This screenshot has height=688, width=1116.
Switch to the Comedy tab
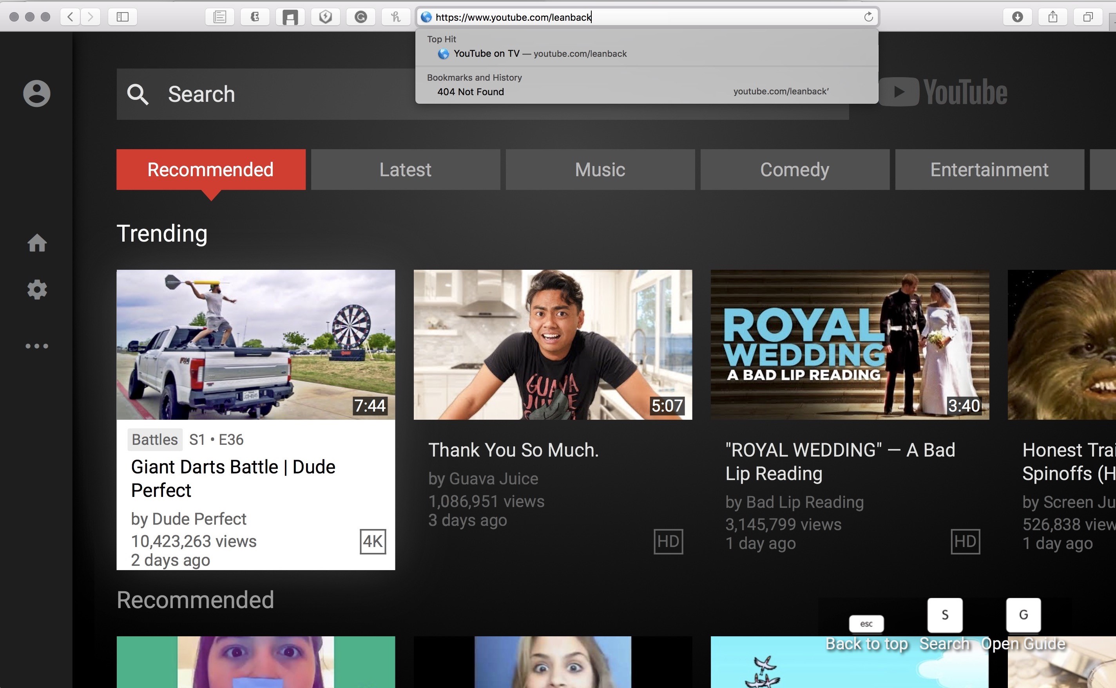(x=795, y=169)
